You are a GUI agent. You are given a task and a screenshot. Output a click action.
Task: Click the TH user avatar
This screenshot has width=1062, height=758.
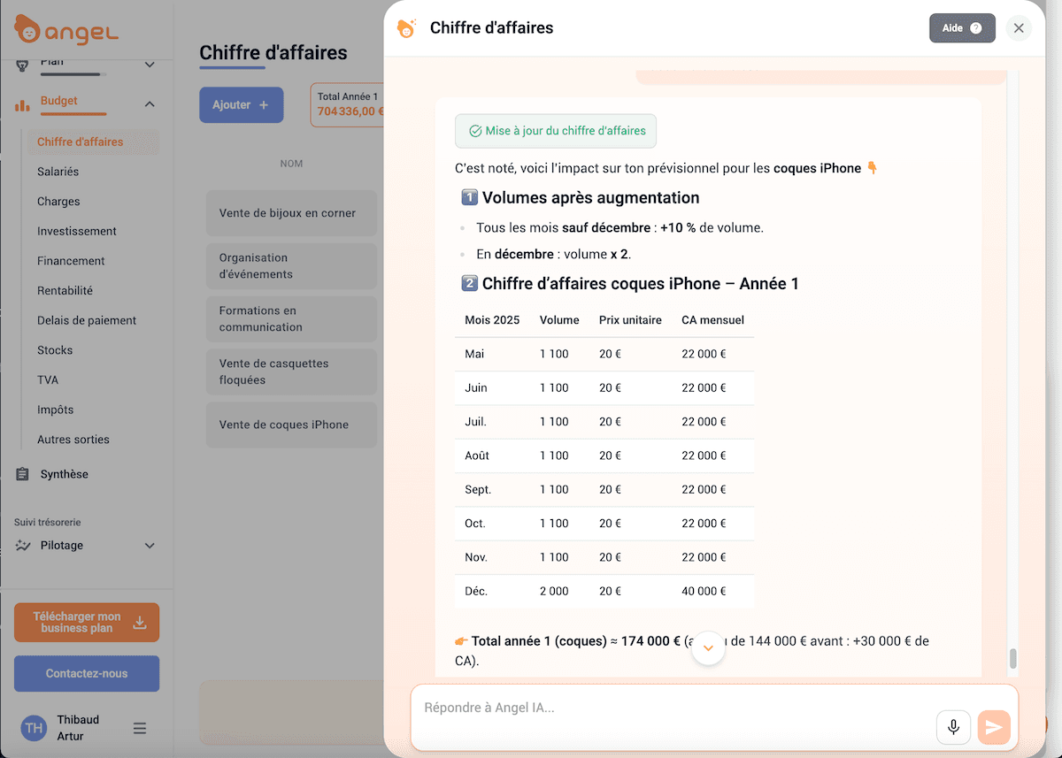pos(34,728)
